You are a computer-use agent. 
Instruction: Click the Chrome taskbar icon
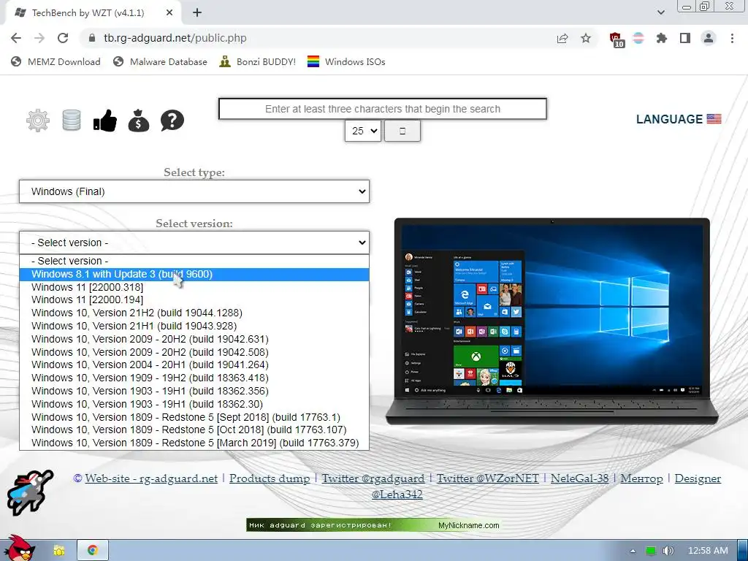click(x=93, y=551)
